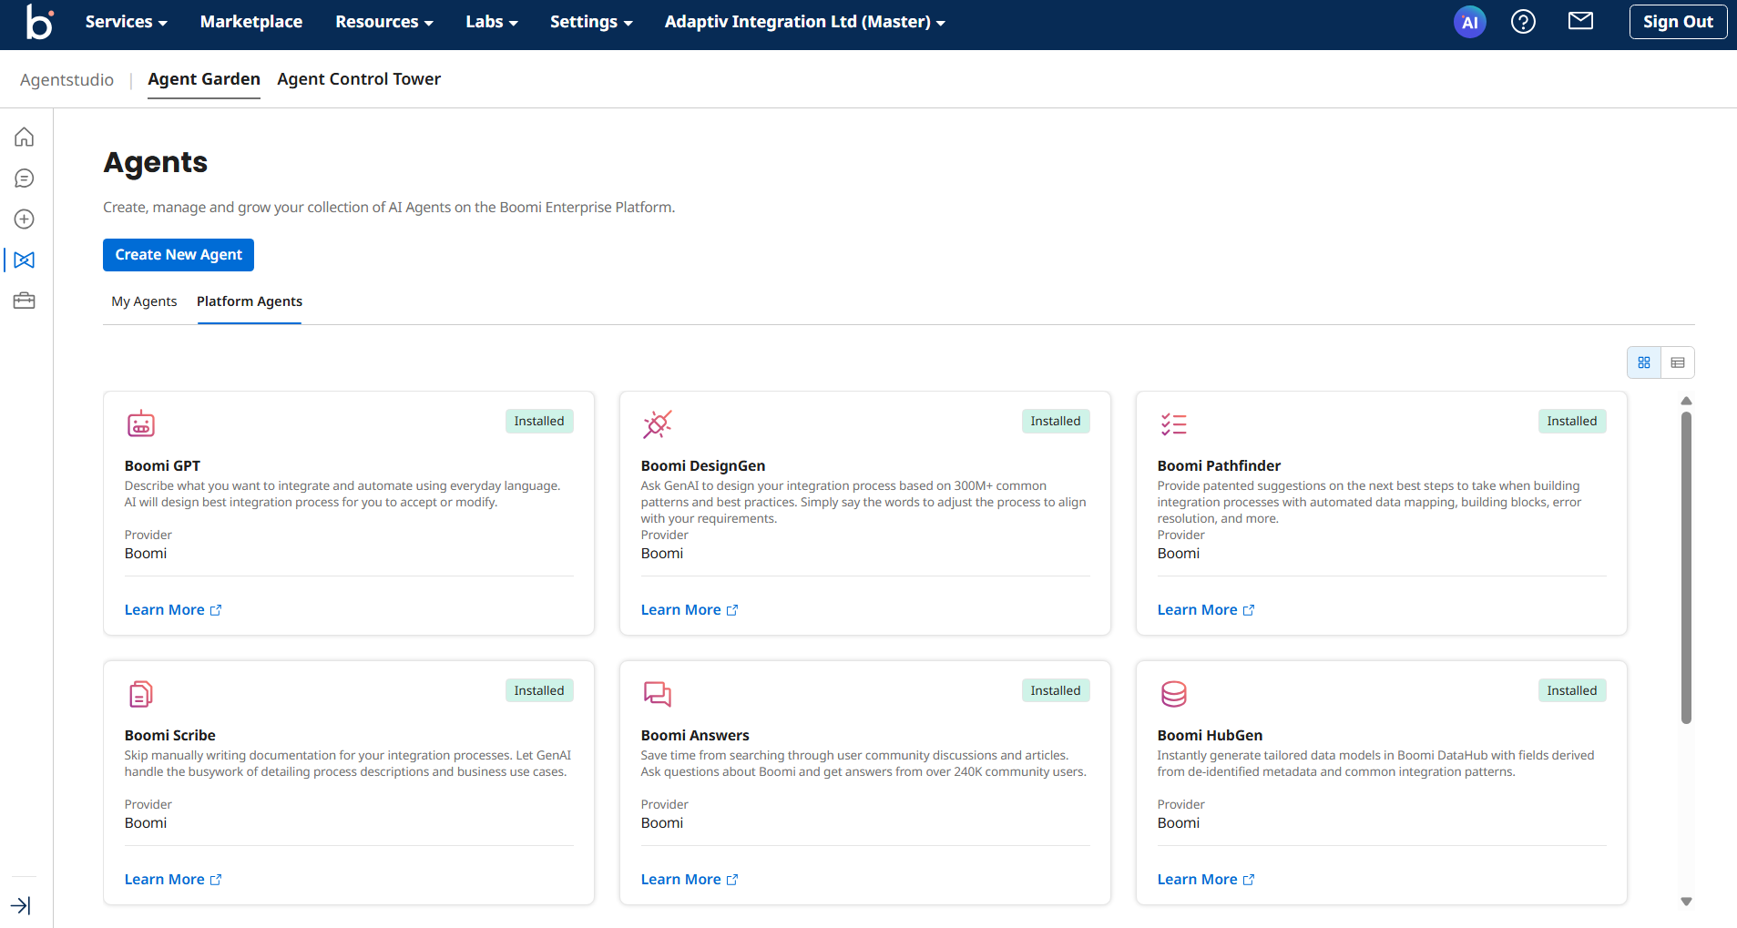Click the Installed badge on Boomi Scribe

click(x=539, y=690)
